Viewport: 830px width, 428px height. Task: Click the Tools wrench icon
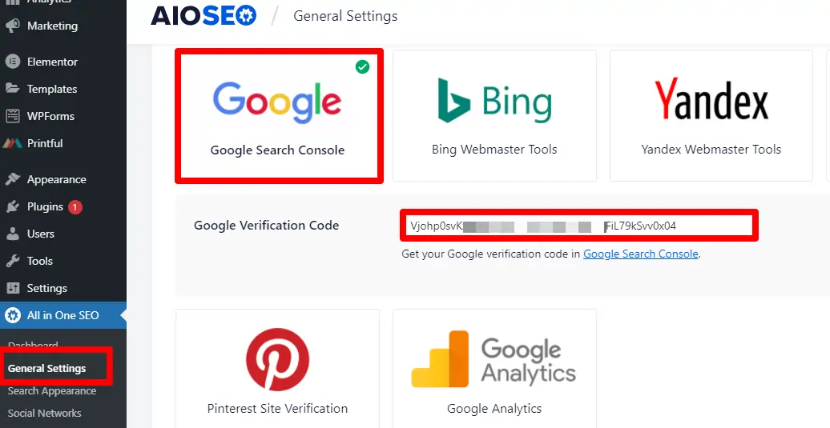[13, 261]
